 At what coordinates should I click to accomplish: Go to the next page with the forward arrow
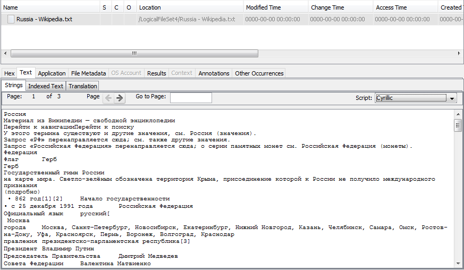[120, 98]
